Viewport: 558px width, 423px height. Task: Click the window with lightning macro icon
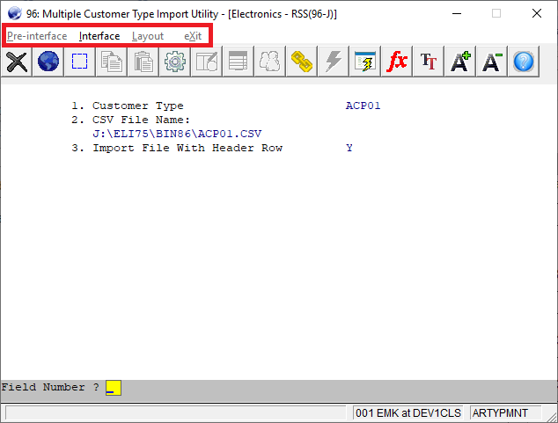[x=364, y=62]
